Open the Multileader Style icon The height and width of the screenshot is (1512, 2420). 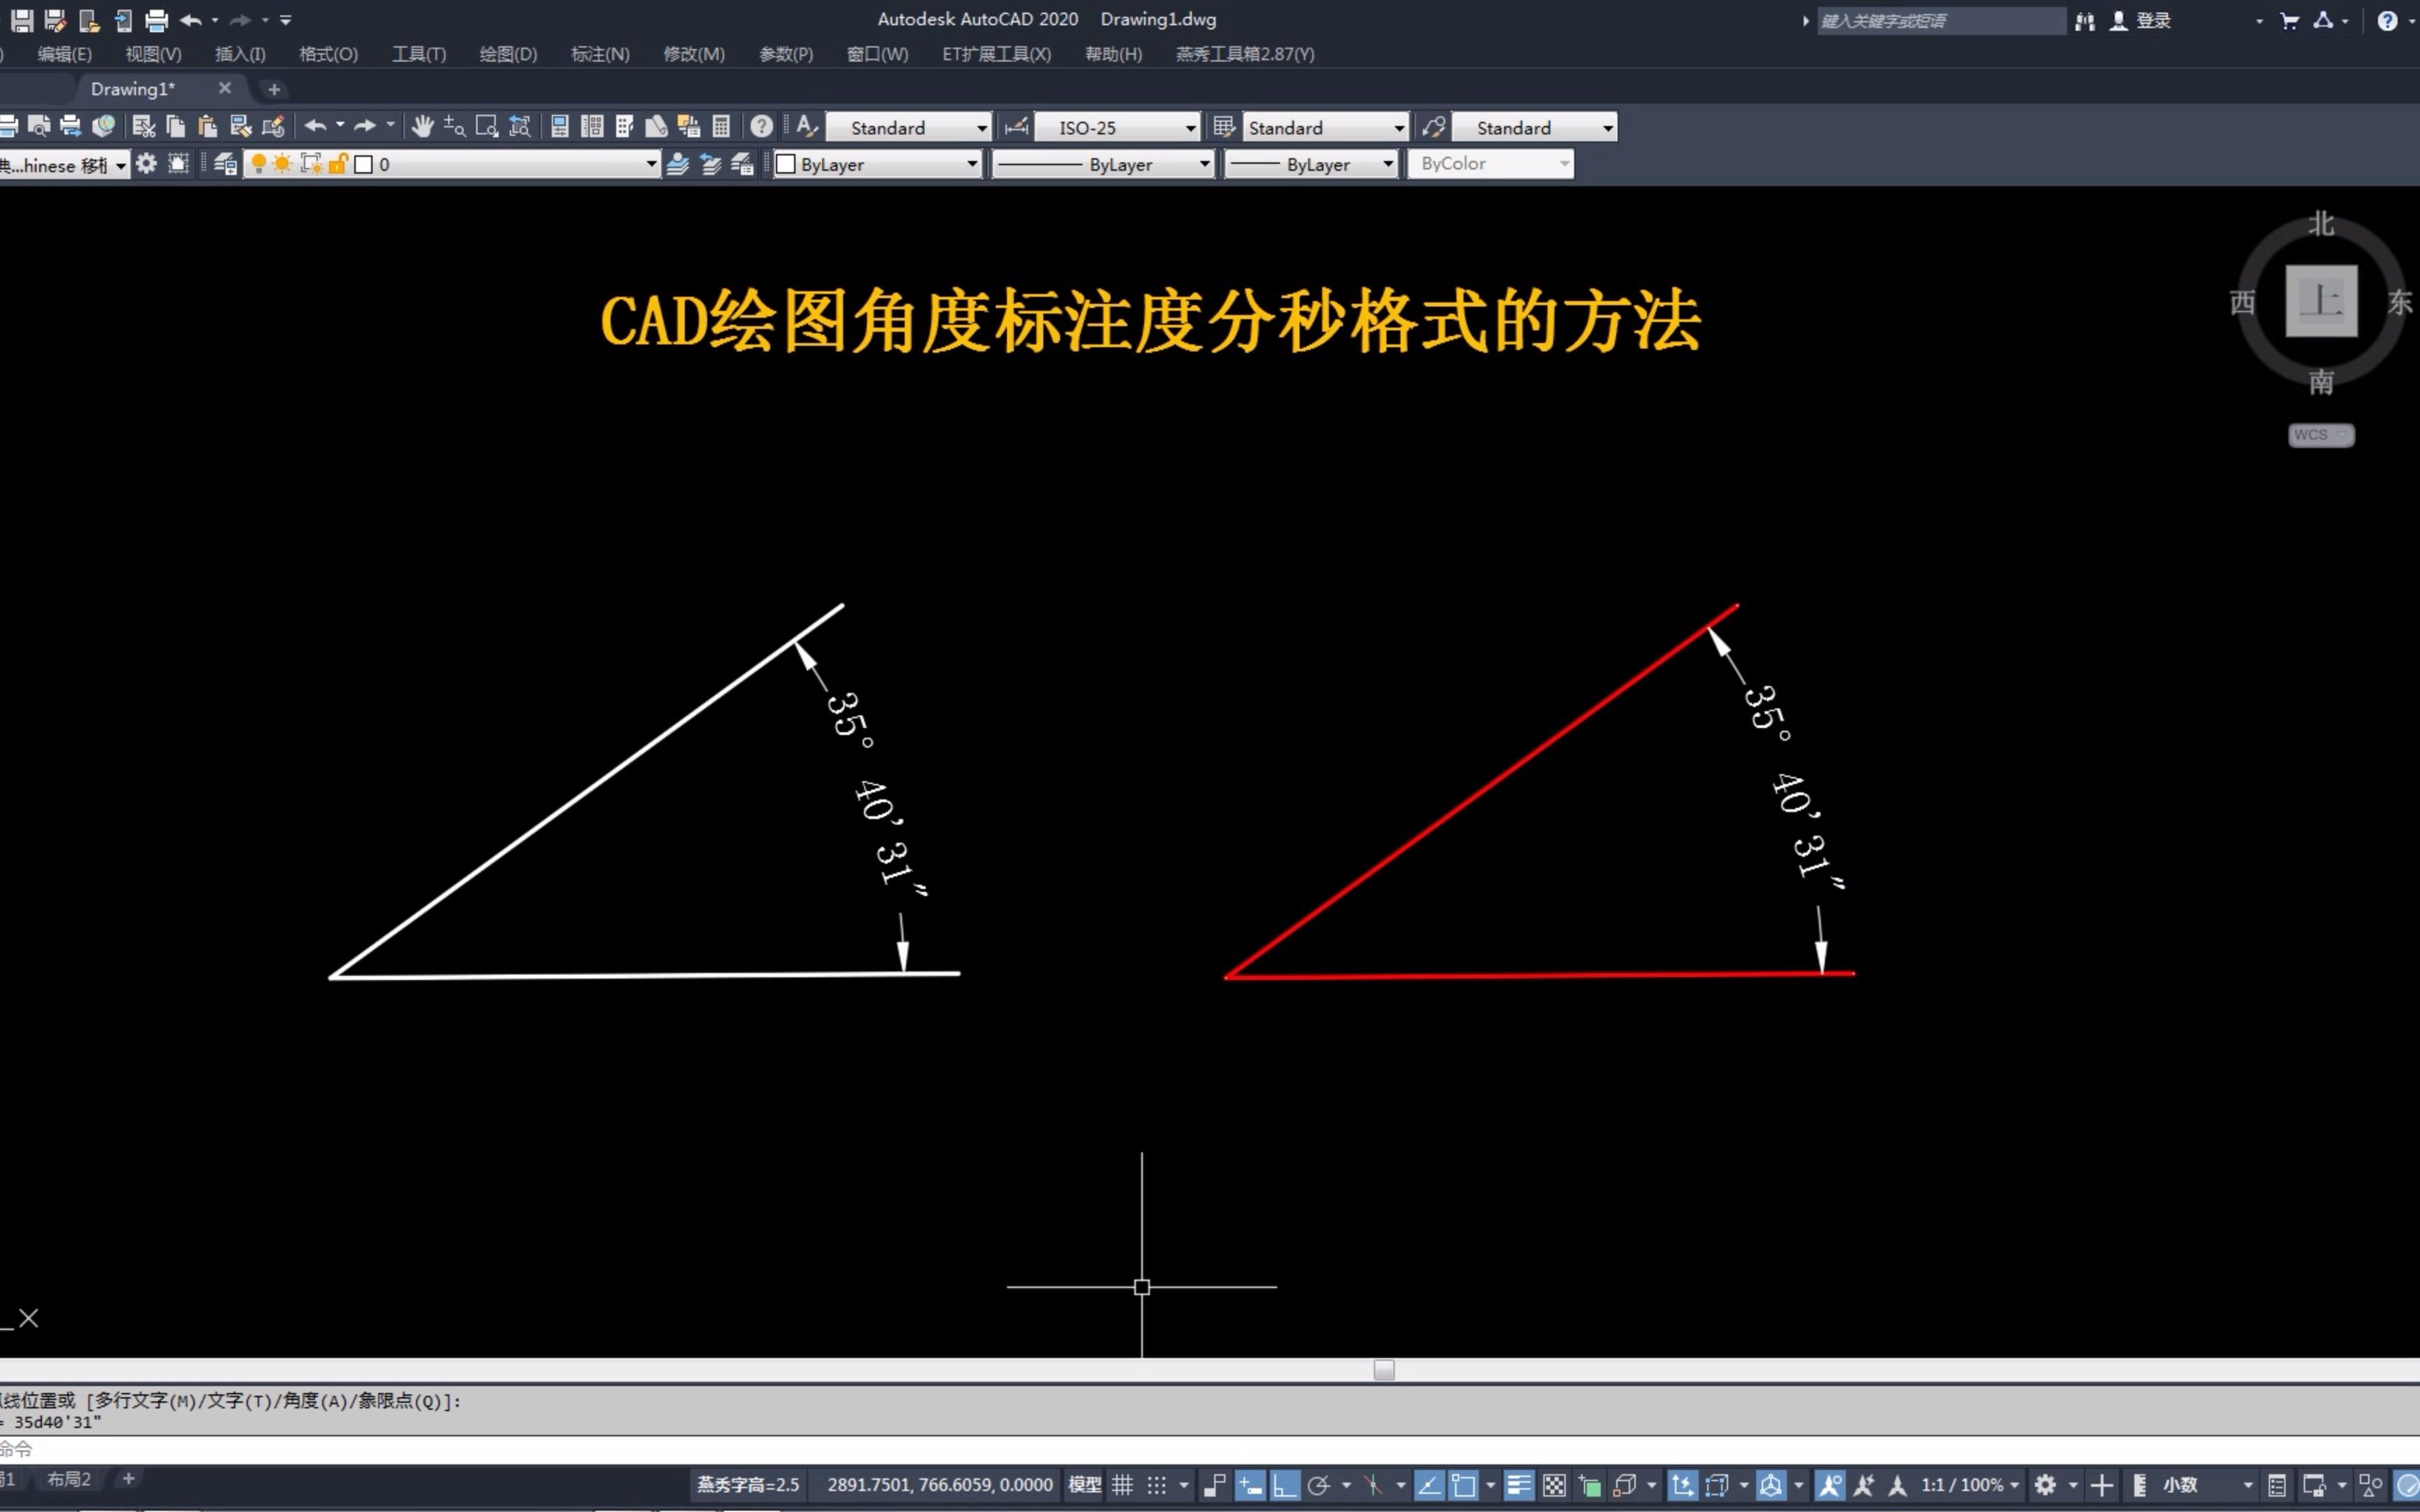pos(1433,126)
